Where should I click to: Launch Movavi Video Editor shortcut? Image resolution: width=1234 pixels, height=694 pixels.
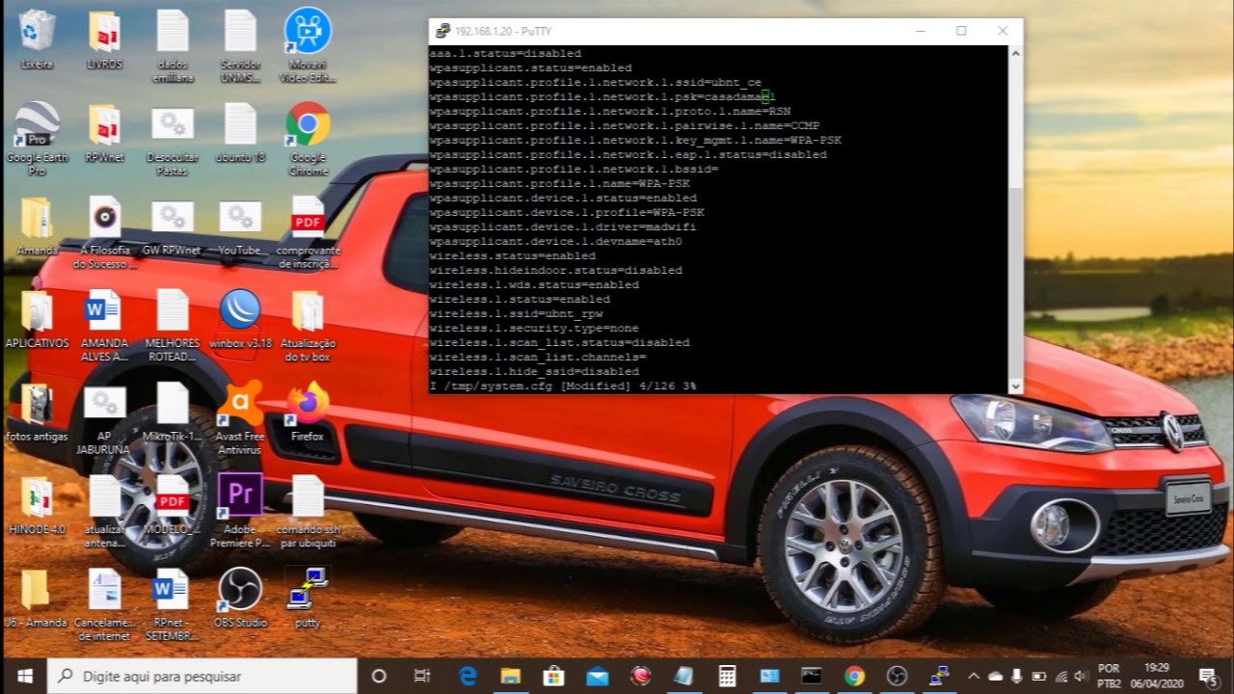pos(308,45)
